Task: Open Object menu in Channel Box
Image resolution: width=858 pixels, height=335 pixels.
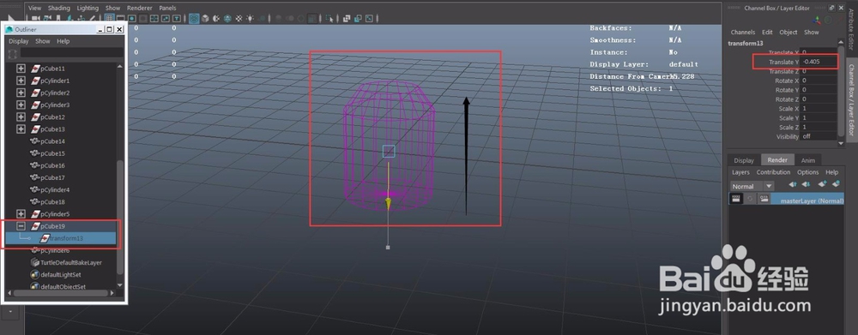Action: coord(789,33)
